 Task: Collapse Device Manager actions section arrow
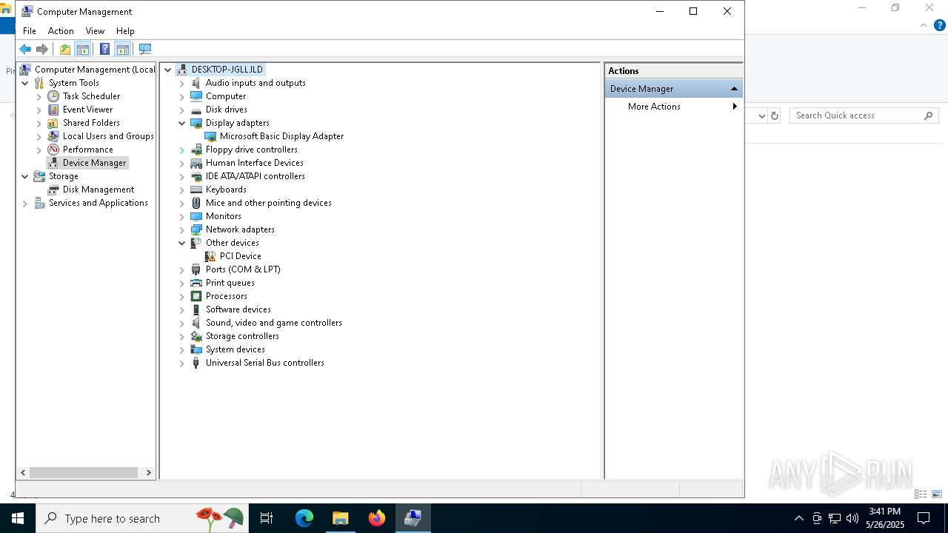click(x=734, y=89)
